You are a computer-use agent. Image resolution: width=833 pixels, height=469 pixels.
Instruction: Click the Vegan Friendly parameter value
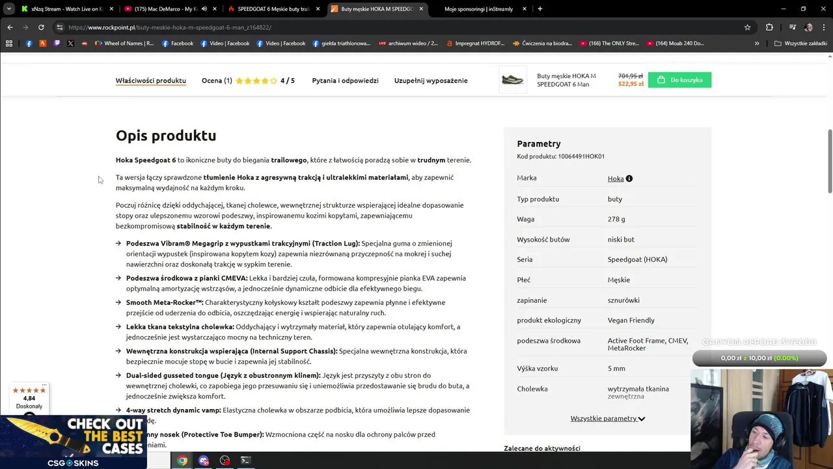pos(631,320)
